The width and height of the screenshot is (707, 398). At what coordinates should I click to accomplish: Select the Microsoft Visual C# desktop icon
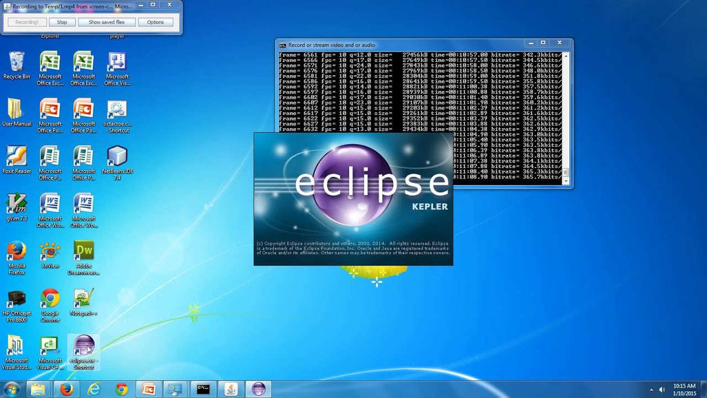click(50, 353)
